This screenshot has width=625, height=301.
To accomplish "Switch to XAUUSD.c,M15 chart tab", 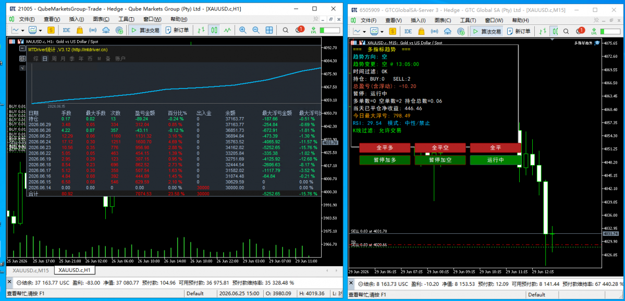I will coord(31,270).
